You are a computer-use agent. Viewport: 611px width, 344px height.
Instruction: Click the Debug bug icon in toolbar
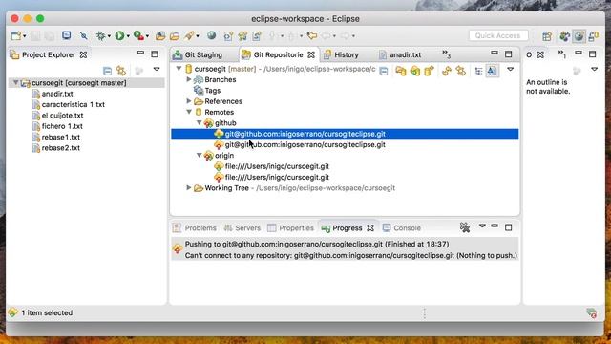[100, 36]
